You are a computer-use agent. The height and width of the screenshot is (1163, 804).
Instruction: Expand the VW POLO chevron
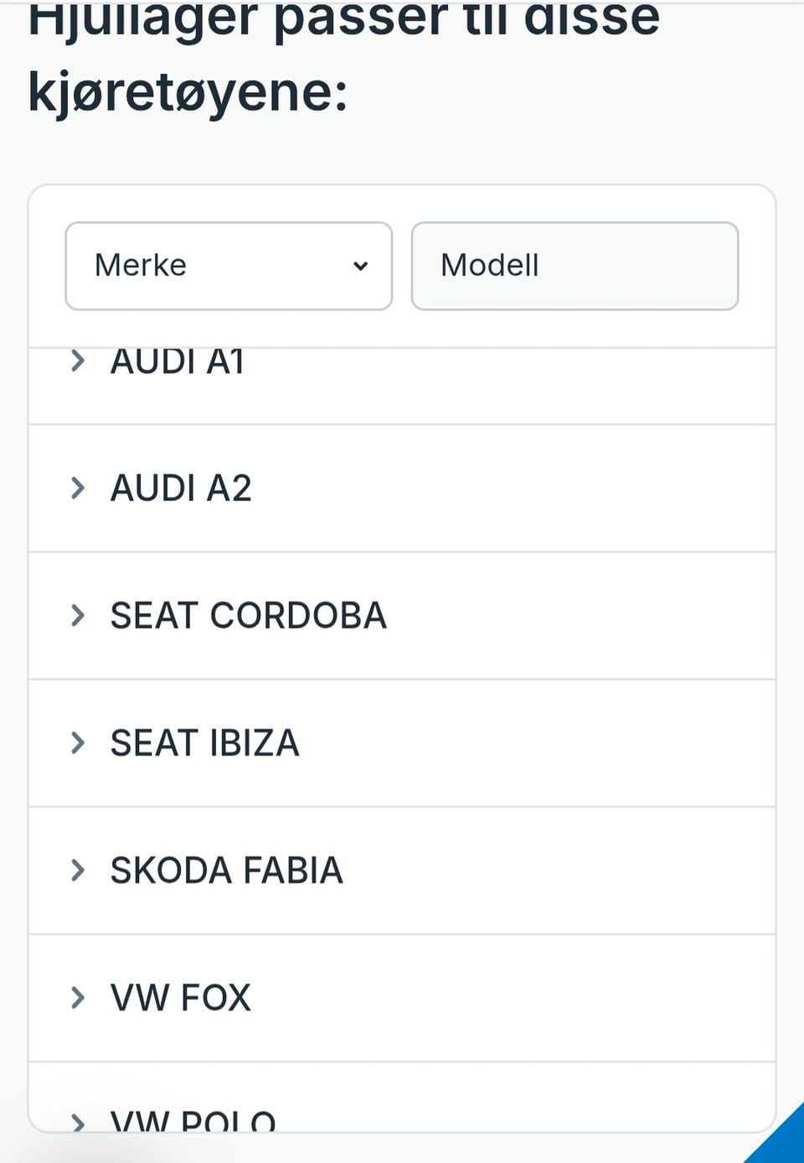(78, 1121)
